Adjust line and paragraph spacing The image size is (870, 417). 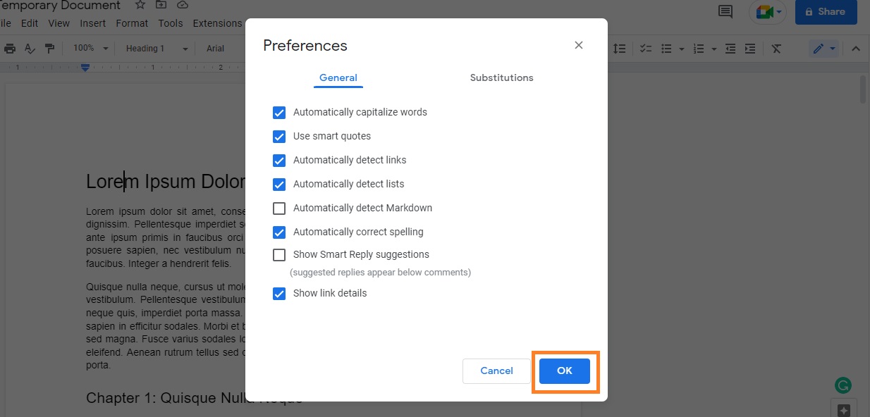pos(619,48)
